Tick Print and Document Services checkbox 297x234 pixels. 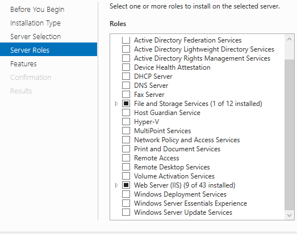pyautogui.click(x=126, y=149)
